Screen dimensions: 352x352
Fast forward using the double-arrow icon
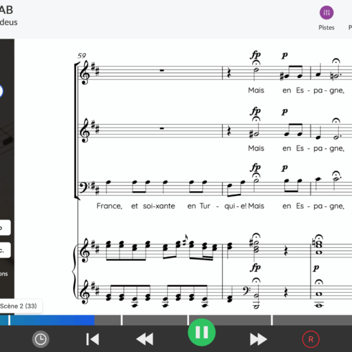258,339
